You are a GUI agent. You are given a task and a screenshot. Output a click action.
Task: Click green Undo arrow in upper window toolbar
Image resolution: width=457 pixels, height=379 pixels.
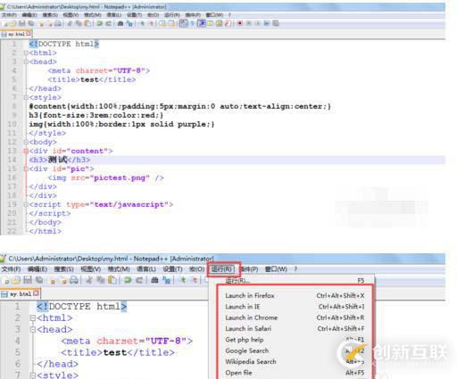click(x=99, y=24)
